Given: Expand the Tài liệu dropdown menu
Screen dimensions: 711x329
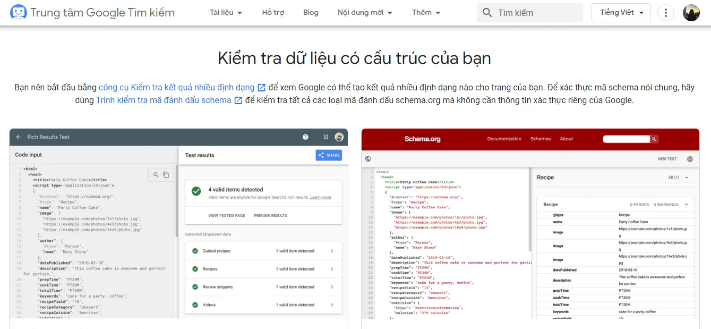Looking at the screenshot, I should coord(226,13).
